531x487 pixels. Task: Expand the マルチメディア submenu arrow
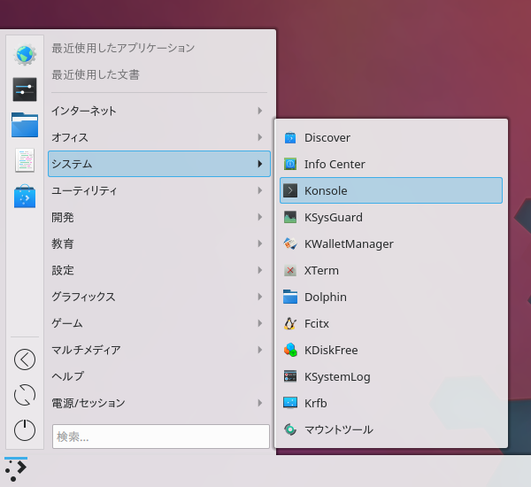(259, 350)
